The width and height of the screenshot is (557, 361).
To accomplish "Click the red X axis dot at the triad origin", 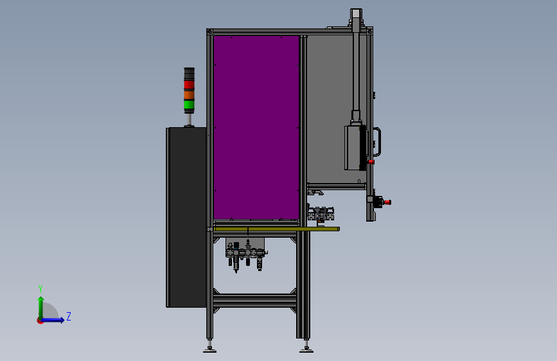I will pos(40,321).
